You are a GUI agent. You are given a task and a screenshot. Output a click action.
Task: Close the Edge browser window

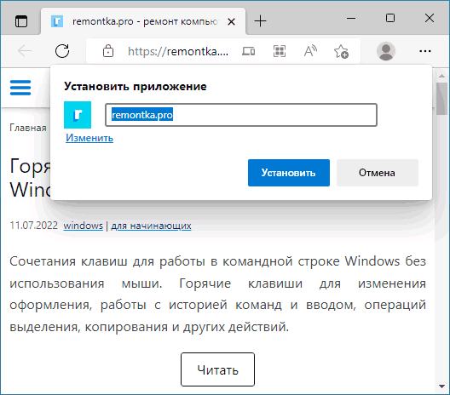tap(430, 18)
